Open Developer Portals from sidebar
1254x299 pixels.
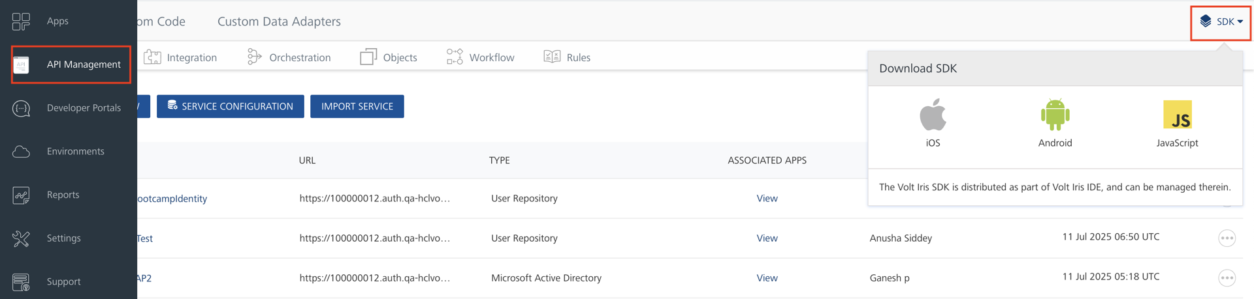(x=83, y=108)
